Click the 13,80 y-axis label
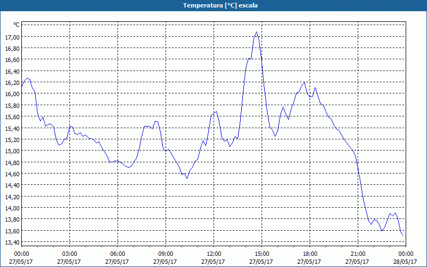Viewport: 427px width, 267px height. click(12, 219)
